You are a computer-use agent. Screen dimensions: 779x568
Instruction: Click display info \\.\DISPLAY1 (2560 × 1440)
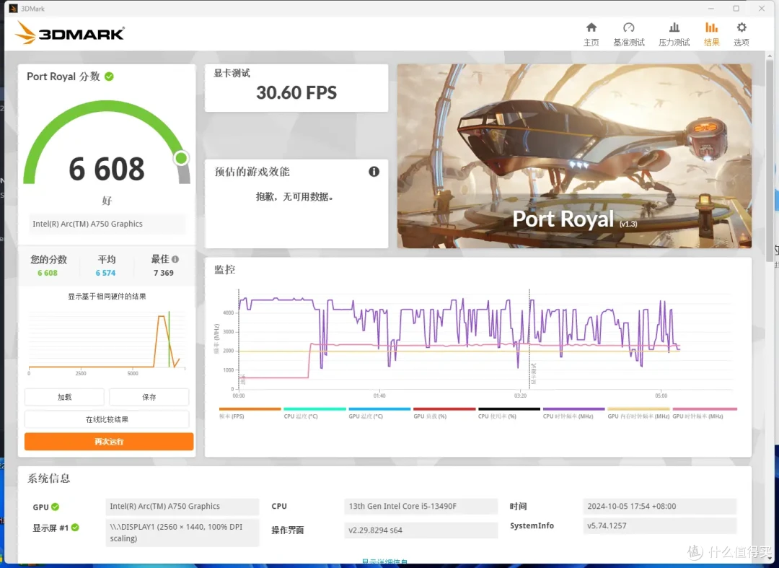[x=182, y=533]
